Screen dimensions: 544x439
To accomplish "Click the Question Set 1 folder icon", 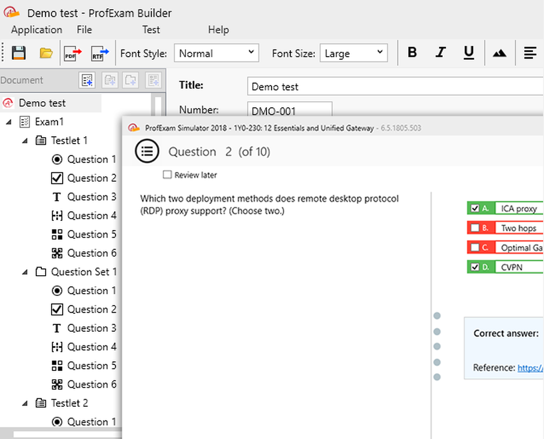I will (41, 272).
